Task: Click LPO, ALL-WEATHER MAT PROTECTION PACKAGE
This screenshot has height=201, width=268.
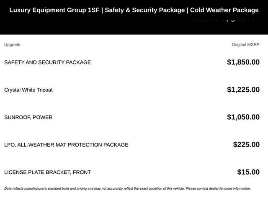Action: point(66,145)
